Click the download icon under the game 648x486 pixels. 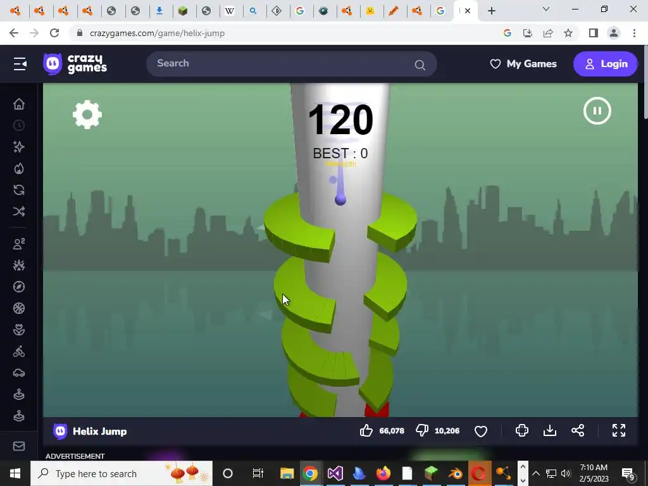(x=550, y=430)
